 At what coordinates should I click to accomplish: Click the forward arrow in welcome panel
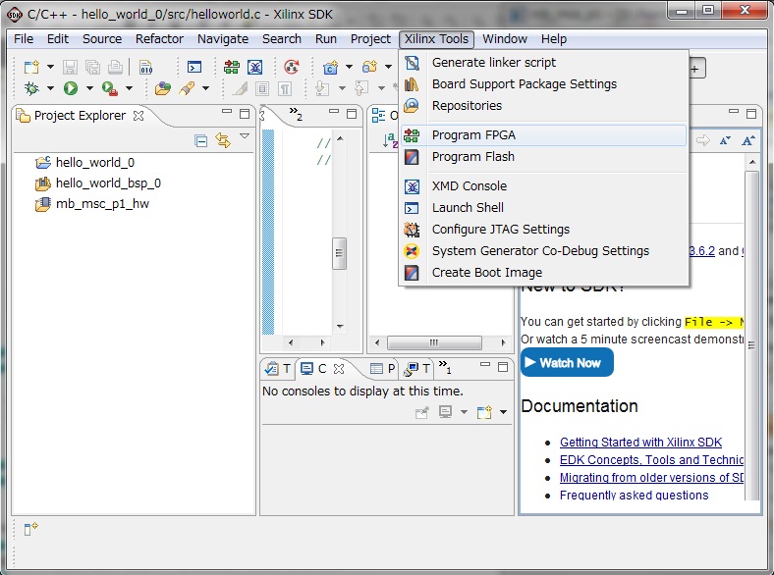703,140
